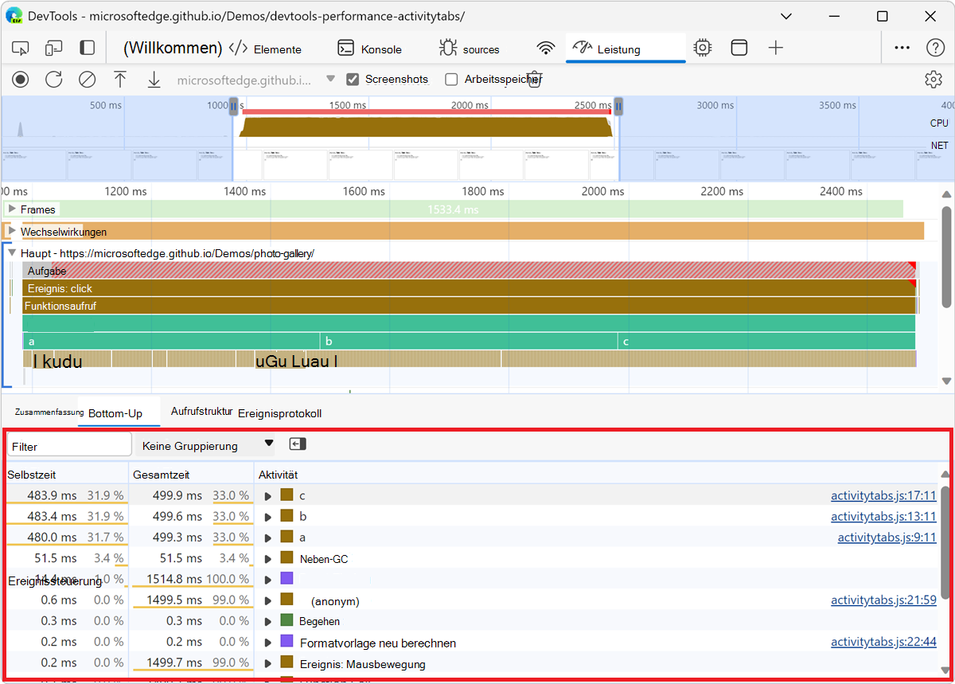The image size is (955, 684).
Task: Click the upload profile arrow icon
Action: pos(120,79)
